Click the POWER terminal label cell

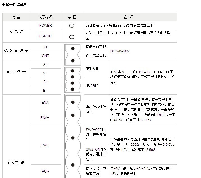(45, 26)
